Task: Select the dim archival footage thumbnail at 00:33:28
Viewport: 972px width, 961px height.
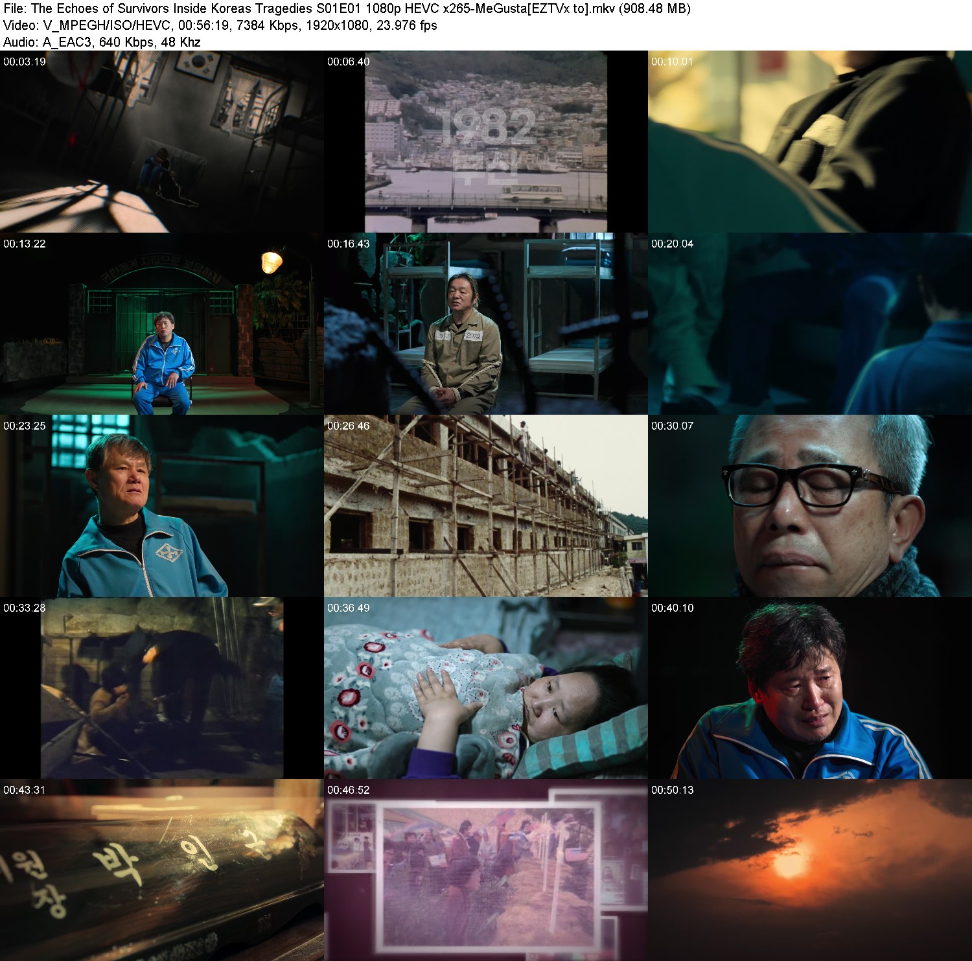Action: point(162,688)
